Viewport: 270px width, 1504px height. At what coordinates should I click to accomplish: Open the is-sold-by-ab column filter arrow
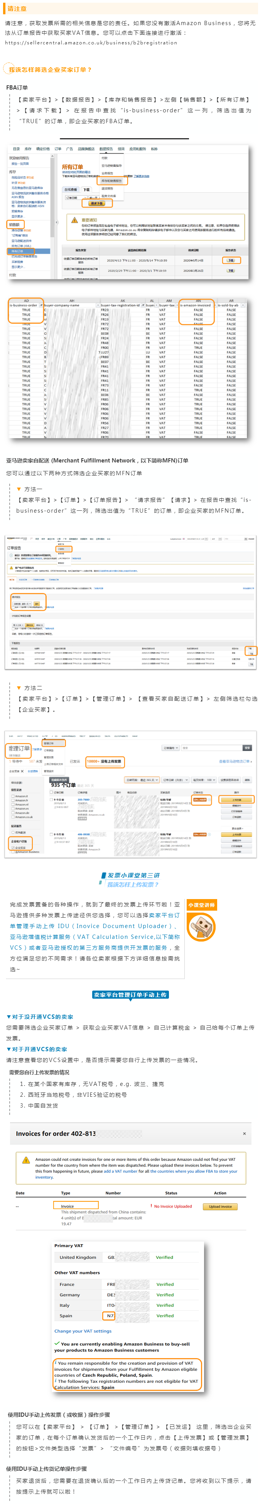243,305
